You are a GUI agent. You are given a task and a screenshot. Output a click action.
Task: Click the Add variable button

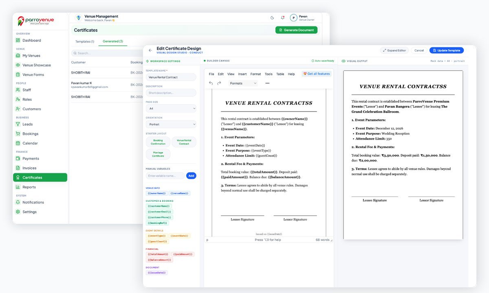[191, 176]
